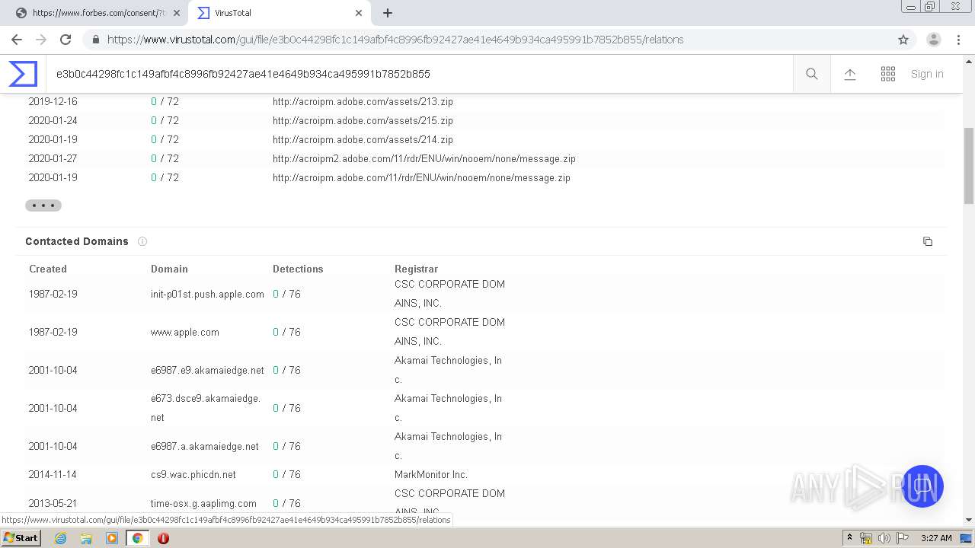The width and height of the screenshot is (975, 548).
Task: Click the 3:27 AM clock
Action: click(936, 538)
